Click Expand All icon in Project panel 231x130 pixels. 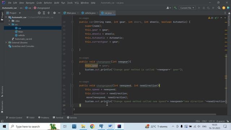(44, 13)
